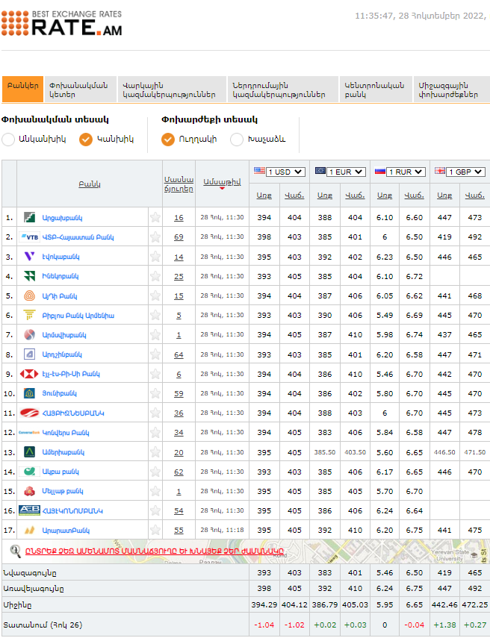Sort by Ամսաթիվ date column

click(222, 182)
